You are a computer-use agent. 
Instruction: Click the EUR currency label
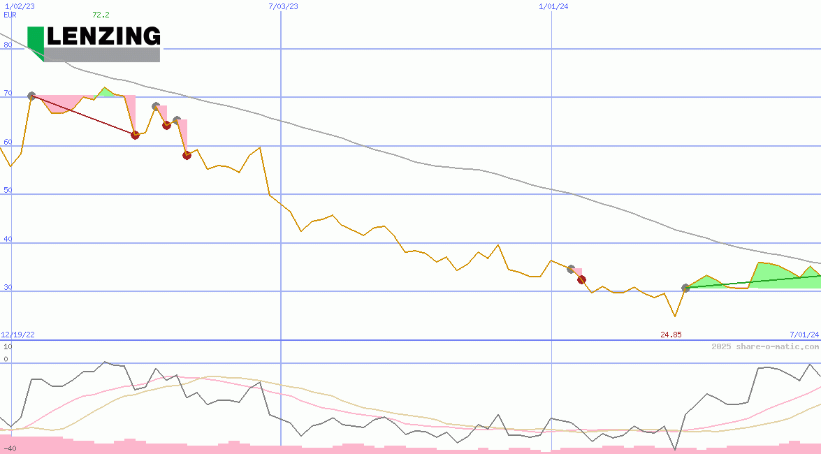(x=10, y=15)
